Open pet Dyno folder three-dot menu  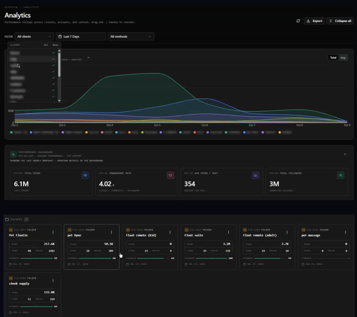(x=111, y=232)
